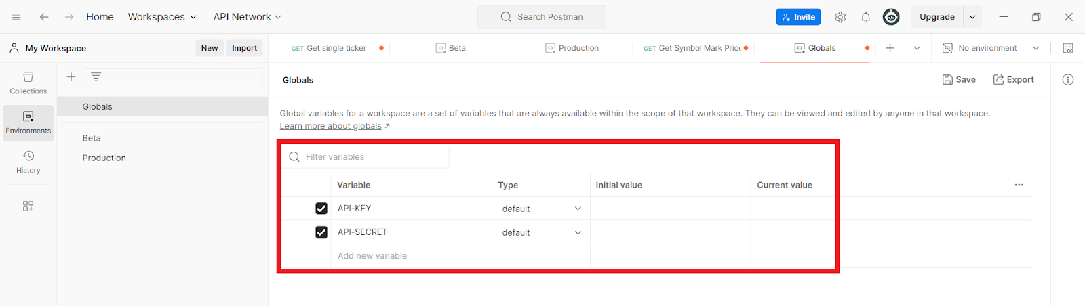
Task: Go back with the left arrow
Action: (44, 17)
